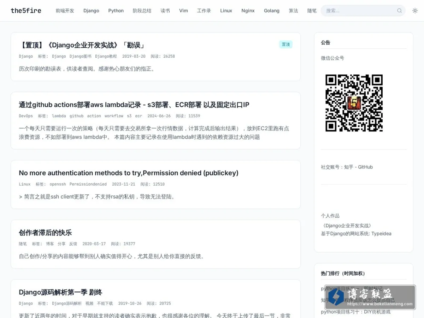
Task: Select the 随笔 category under 创作者滞后的快乐
Action: coord(23,244)
